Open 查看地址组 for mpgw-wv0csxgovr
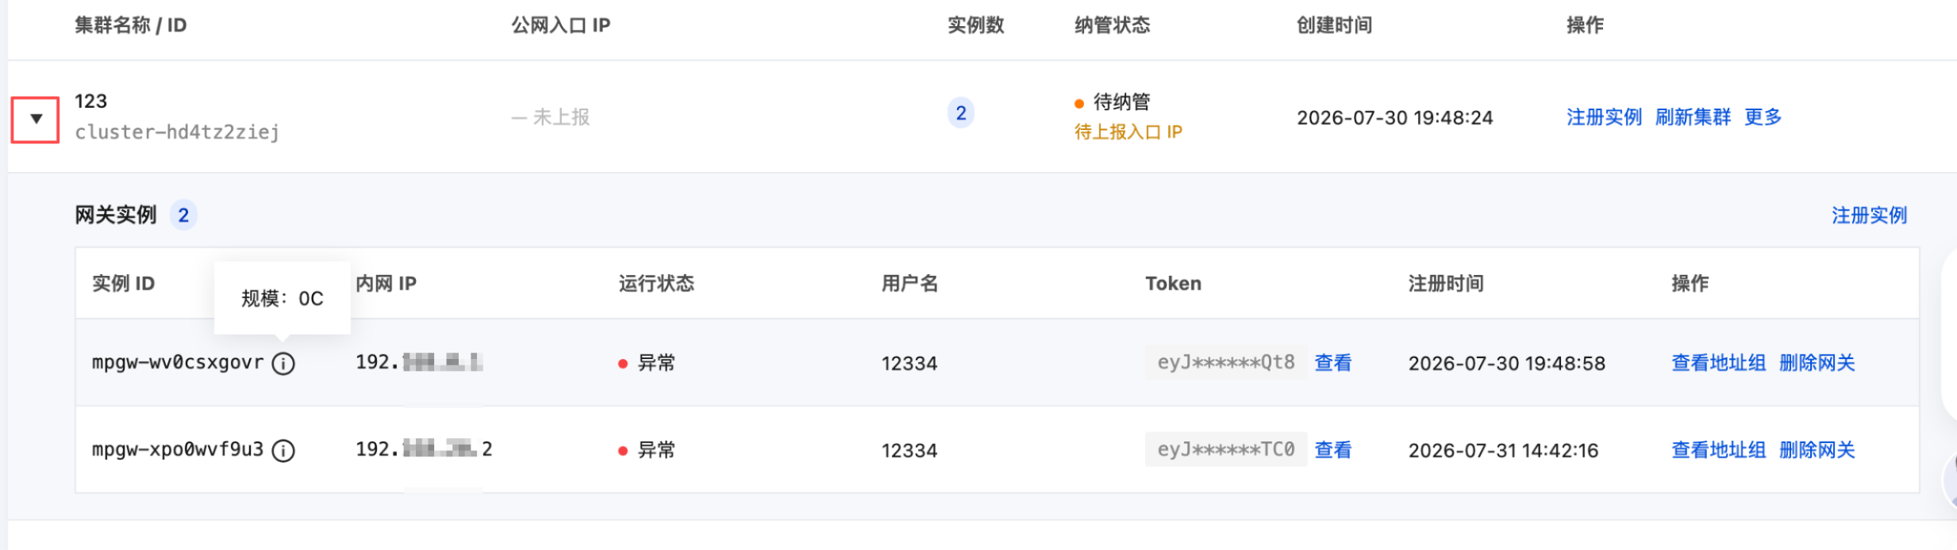The image size is (1957, 550). point(1719,363)
